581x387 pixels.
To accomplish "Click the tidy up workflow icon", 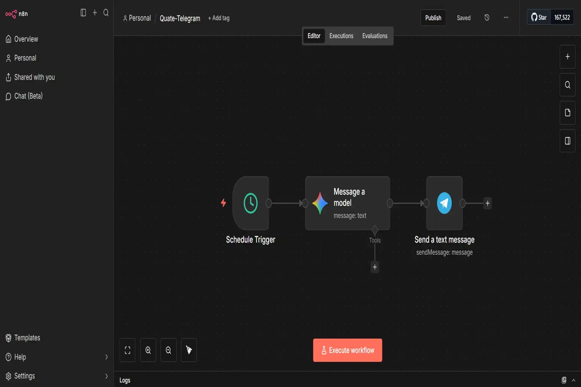I will (189, 350).
